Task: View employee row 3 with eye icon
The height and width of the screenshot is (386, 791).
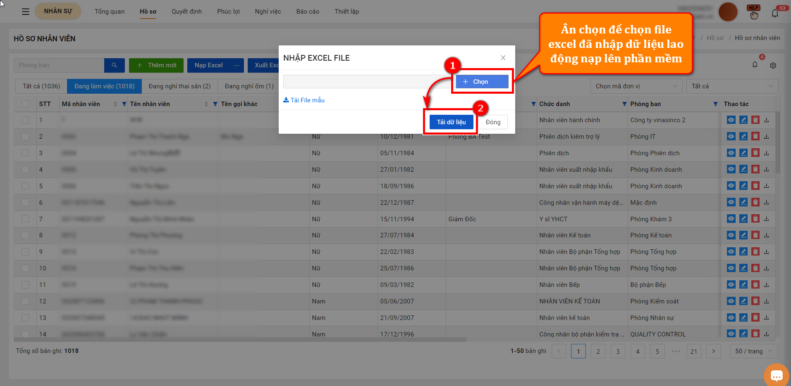Action: [x=731, y=153]
